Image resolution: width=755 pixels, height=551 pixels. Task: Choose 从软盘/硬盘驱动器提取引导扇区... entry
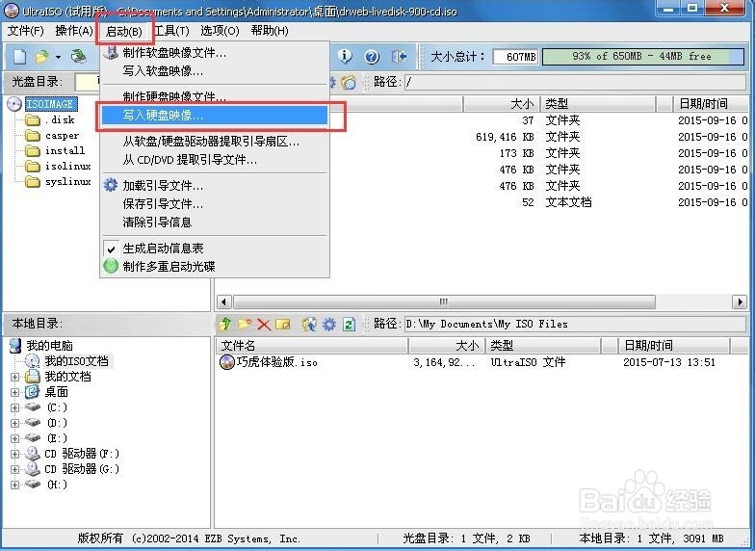215,141
